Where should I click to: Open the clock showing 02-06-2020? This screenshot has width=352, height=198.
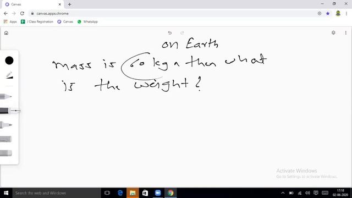[x=340, y=193]
